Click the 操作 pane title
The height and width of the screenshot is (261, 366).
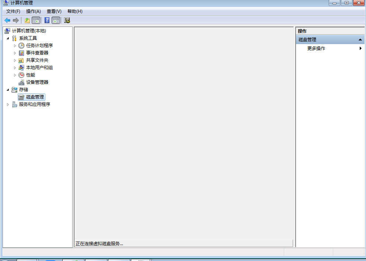(302, 31)
